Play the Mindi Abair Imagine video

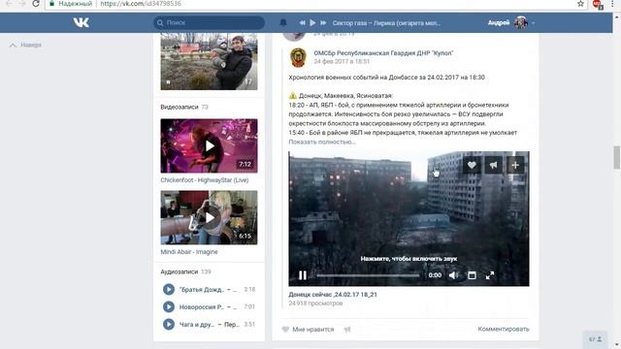click(x=209, y=217)
